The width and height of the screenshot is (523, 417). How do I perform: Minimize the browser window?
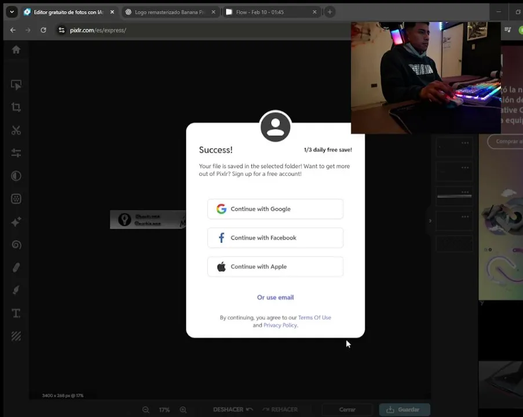pos(499,12)
